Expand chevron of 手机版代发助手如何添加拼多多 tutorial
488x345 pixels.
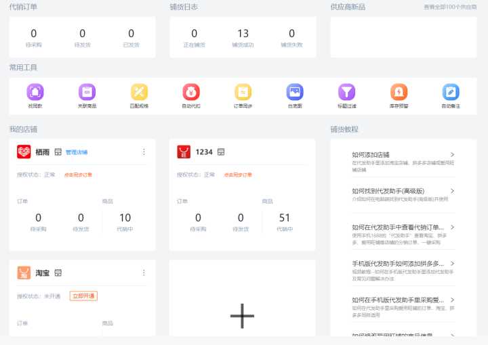tap(453, 263)
